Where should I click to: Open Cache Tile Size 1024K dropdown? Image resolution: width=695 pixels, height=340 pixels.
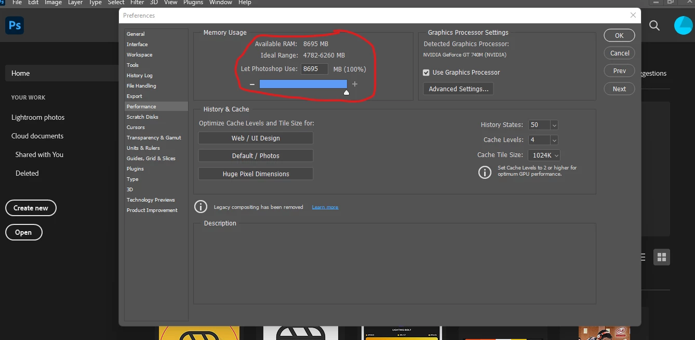[x=544, y=155]
